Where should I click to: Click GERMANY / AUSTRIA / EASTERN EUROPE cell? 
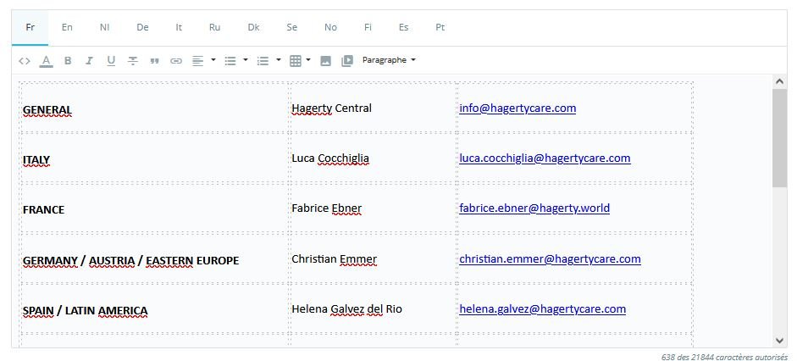pos(155,258)
